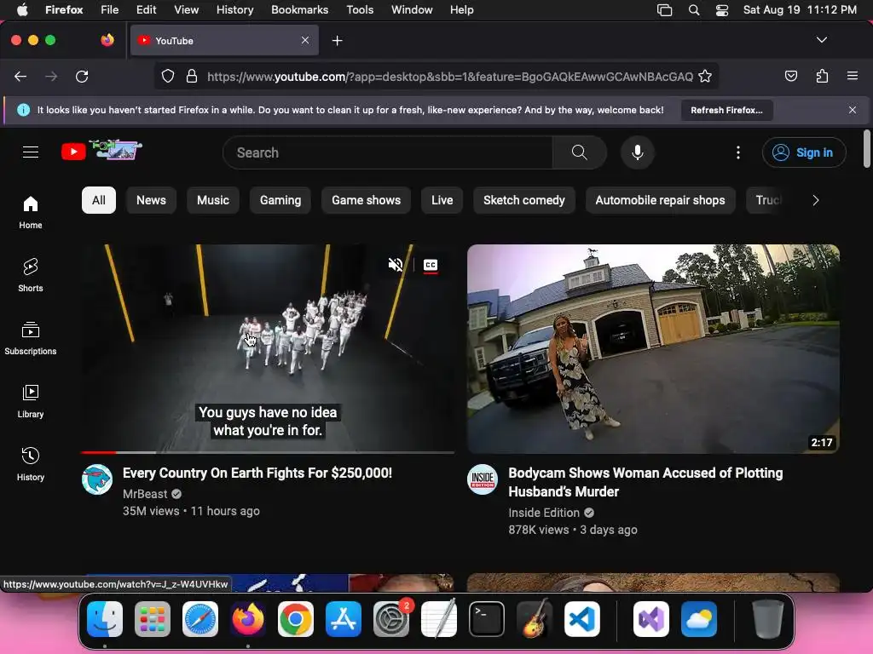Viewport: 873px width, 654px height.
Task: Open the Apple menu
Action: click(22, 10)
